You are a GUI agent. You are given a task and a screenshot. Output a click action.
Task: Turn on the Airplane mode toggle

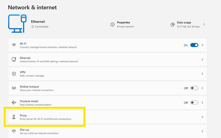[x=194, y=102]
